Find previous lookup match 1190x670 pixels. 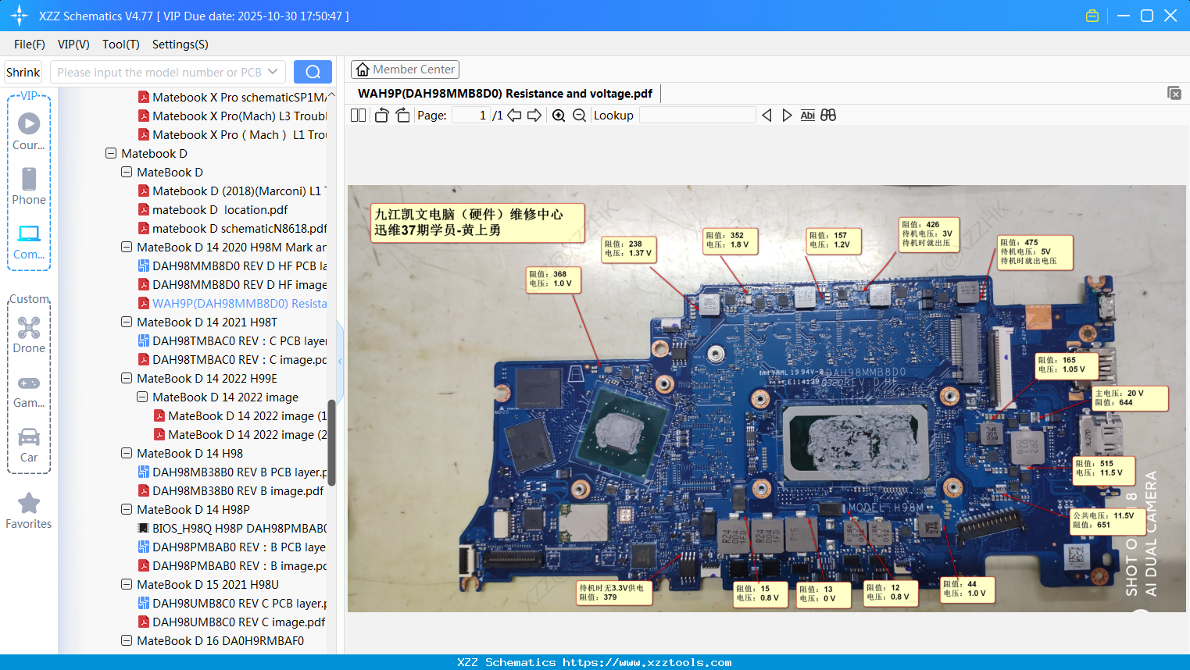767,116
